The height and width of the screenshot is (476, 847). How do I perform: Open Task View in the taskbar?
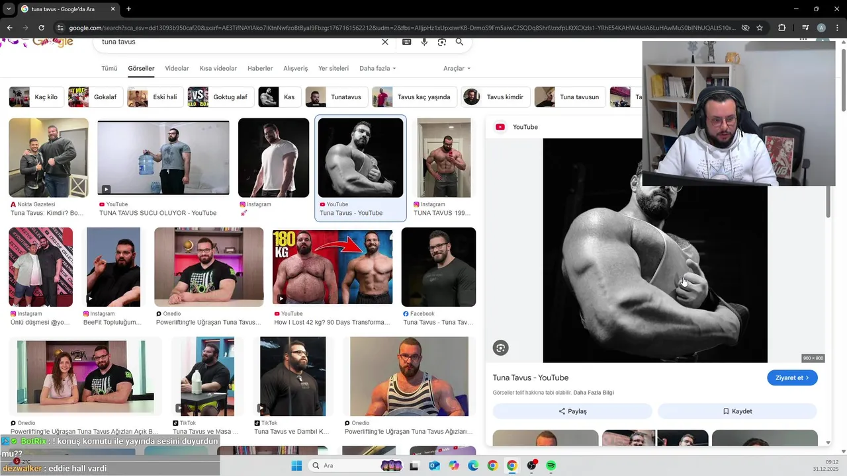(414, 465)
